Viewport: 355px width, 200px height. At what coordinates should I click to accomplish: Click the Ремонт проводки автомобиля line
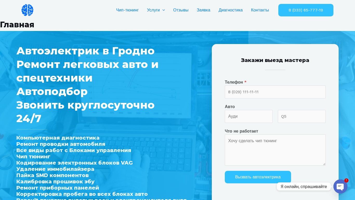(x=61, y=144)
